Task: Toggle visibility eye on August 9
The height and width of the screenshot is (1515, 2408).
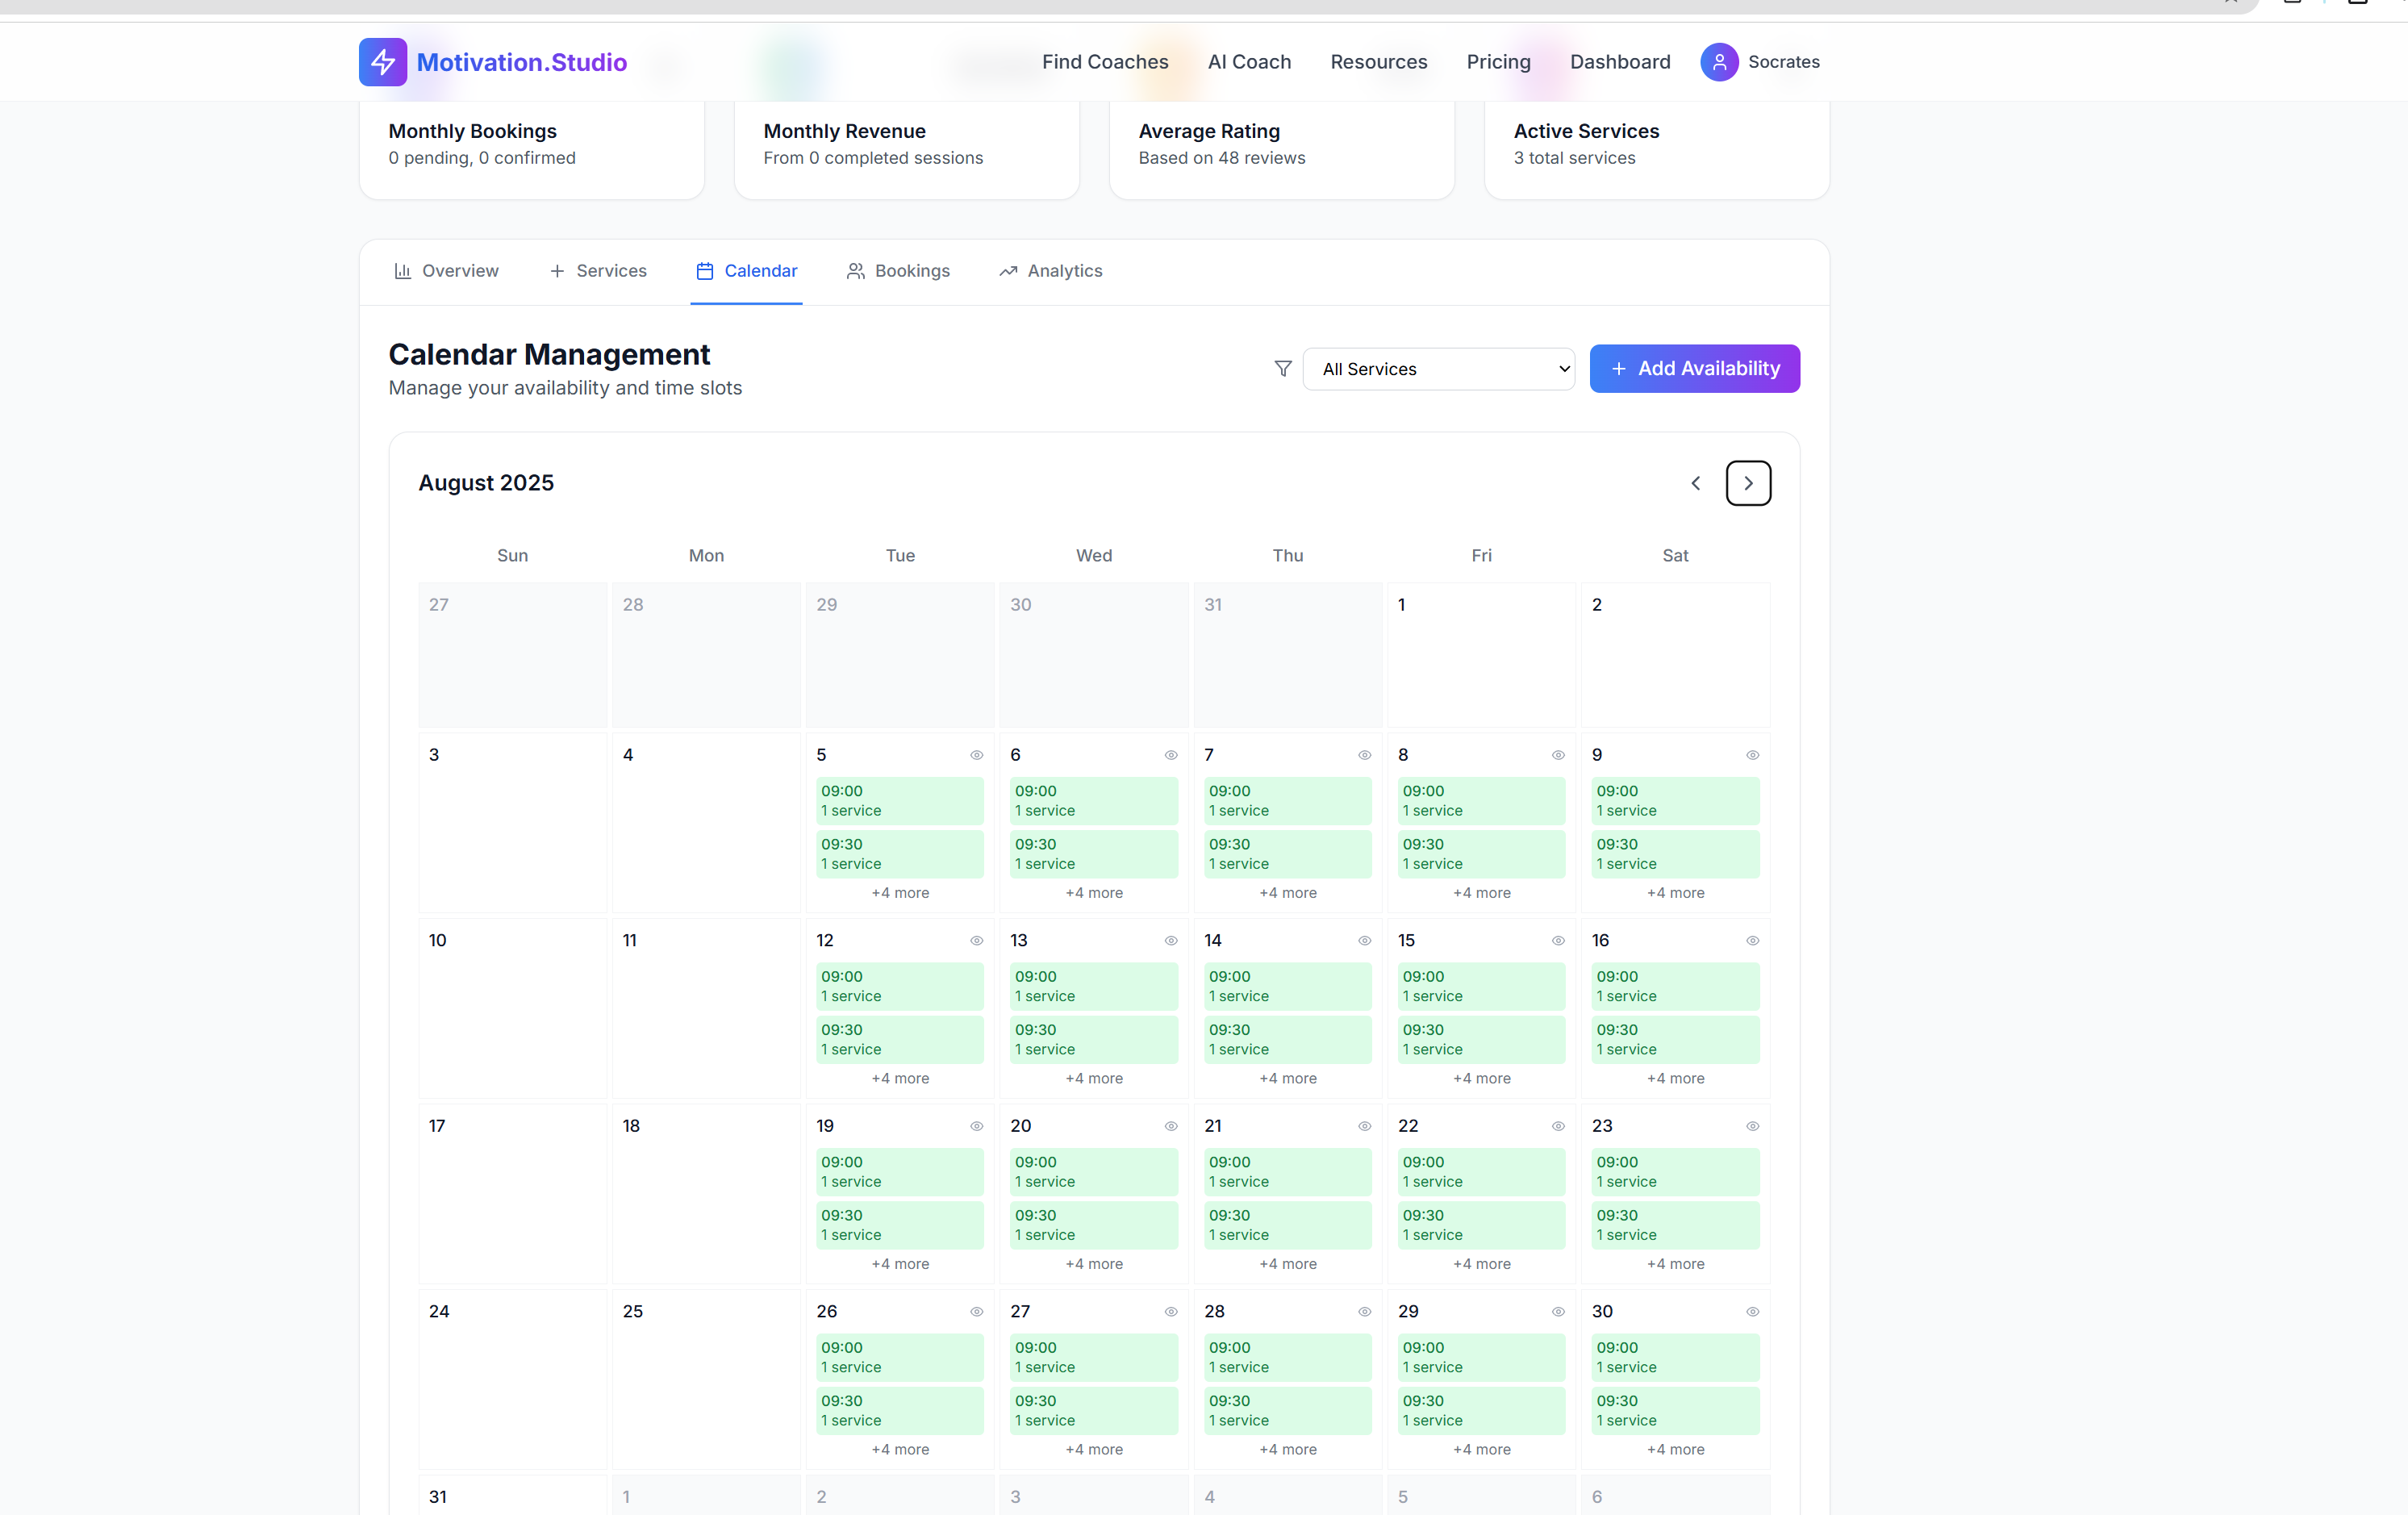Action: point(1752,755)
